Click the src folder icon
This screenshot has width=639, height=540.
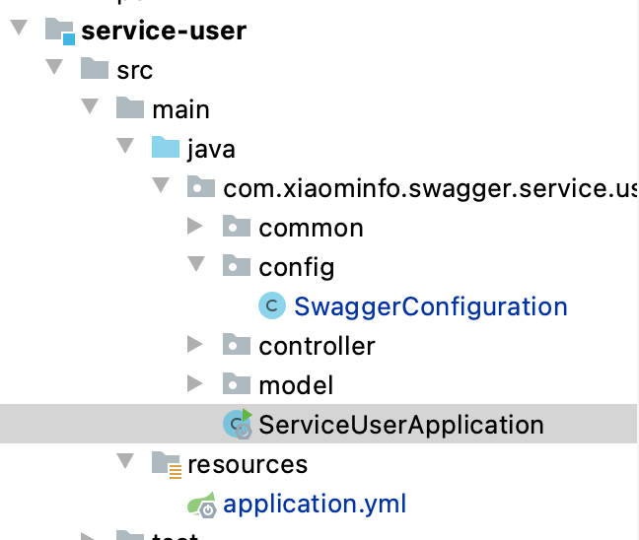96,70
